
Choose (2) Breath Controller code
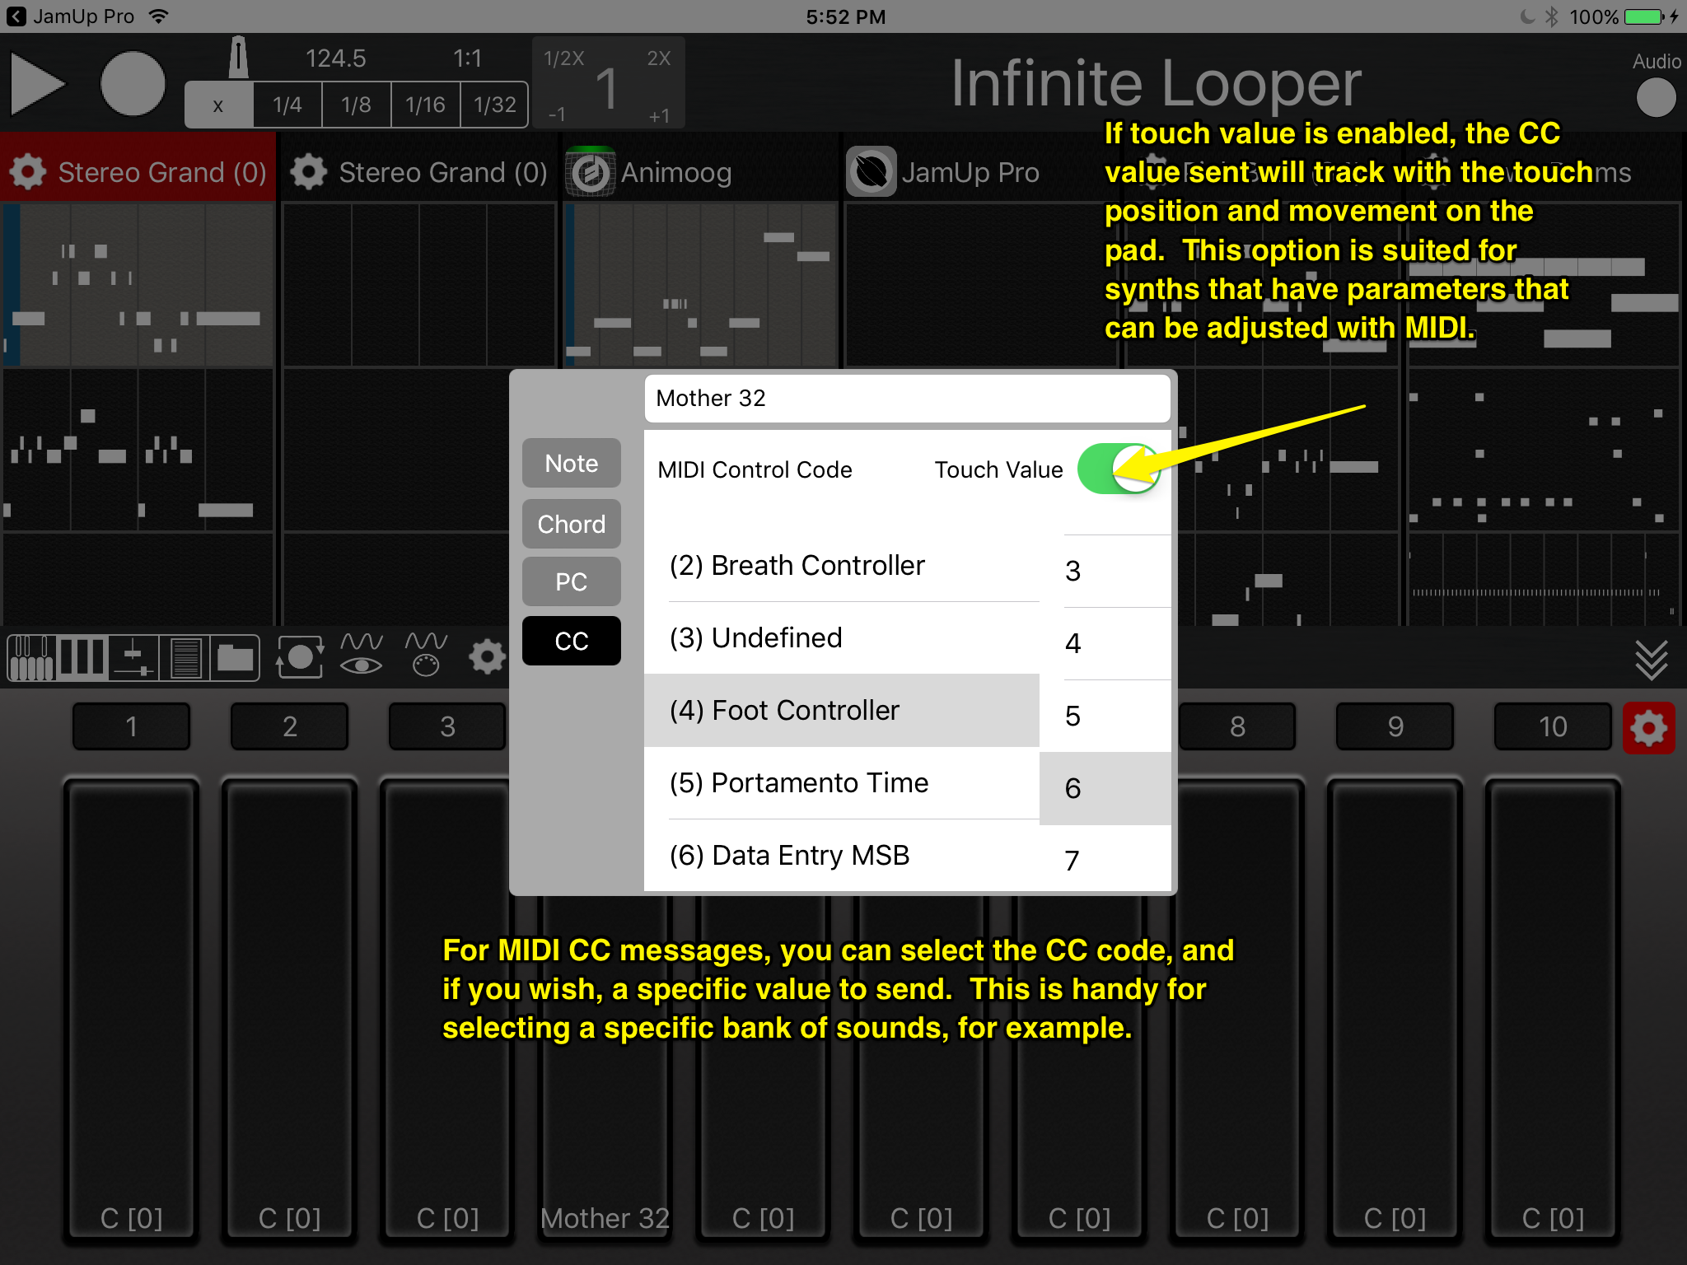[x=842, y=566]
